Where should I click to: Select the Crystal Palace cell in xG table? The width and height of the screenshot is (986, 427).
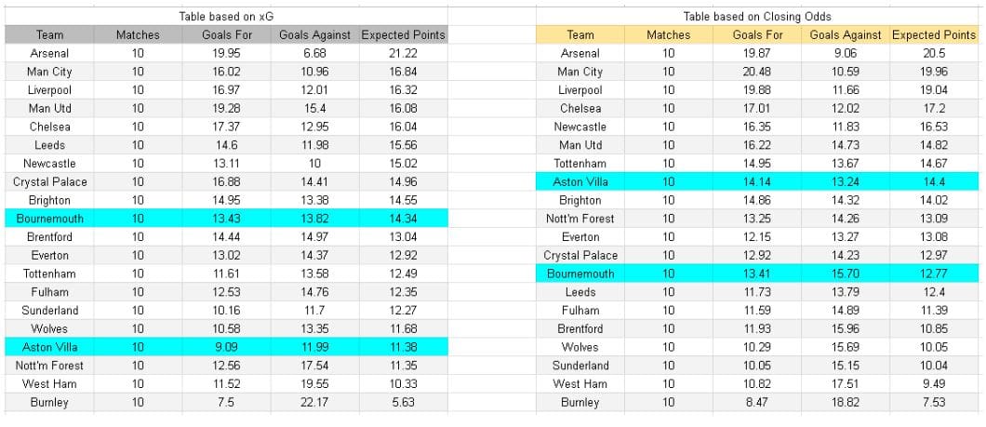tap(49, 181)
